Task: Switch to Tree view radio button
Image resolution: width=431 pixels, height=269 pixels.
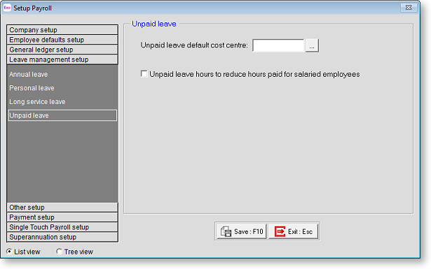Action: pyautogui.click(x=59, y=252)
